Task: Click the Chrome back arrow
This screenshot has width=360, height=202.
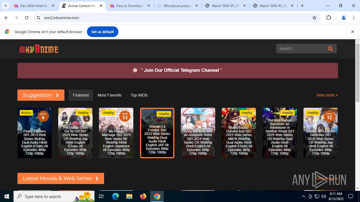Action: [6, 18]
